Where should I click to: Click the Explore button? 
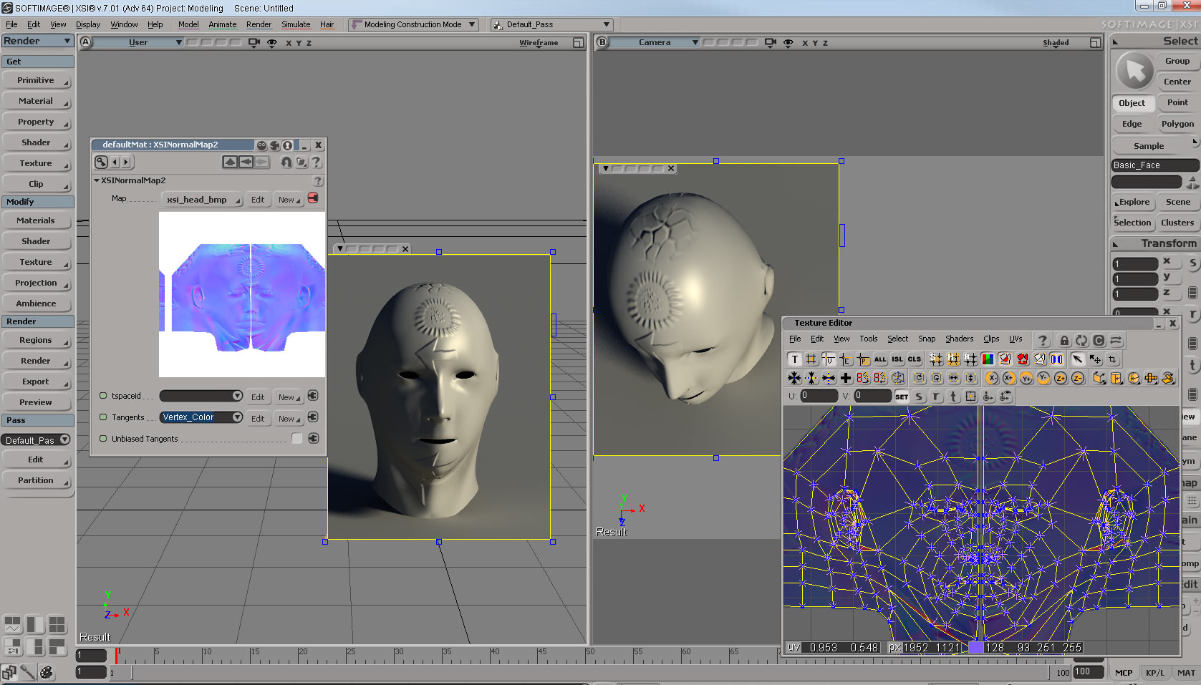pyautogui.click(x=1133, y=202)
